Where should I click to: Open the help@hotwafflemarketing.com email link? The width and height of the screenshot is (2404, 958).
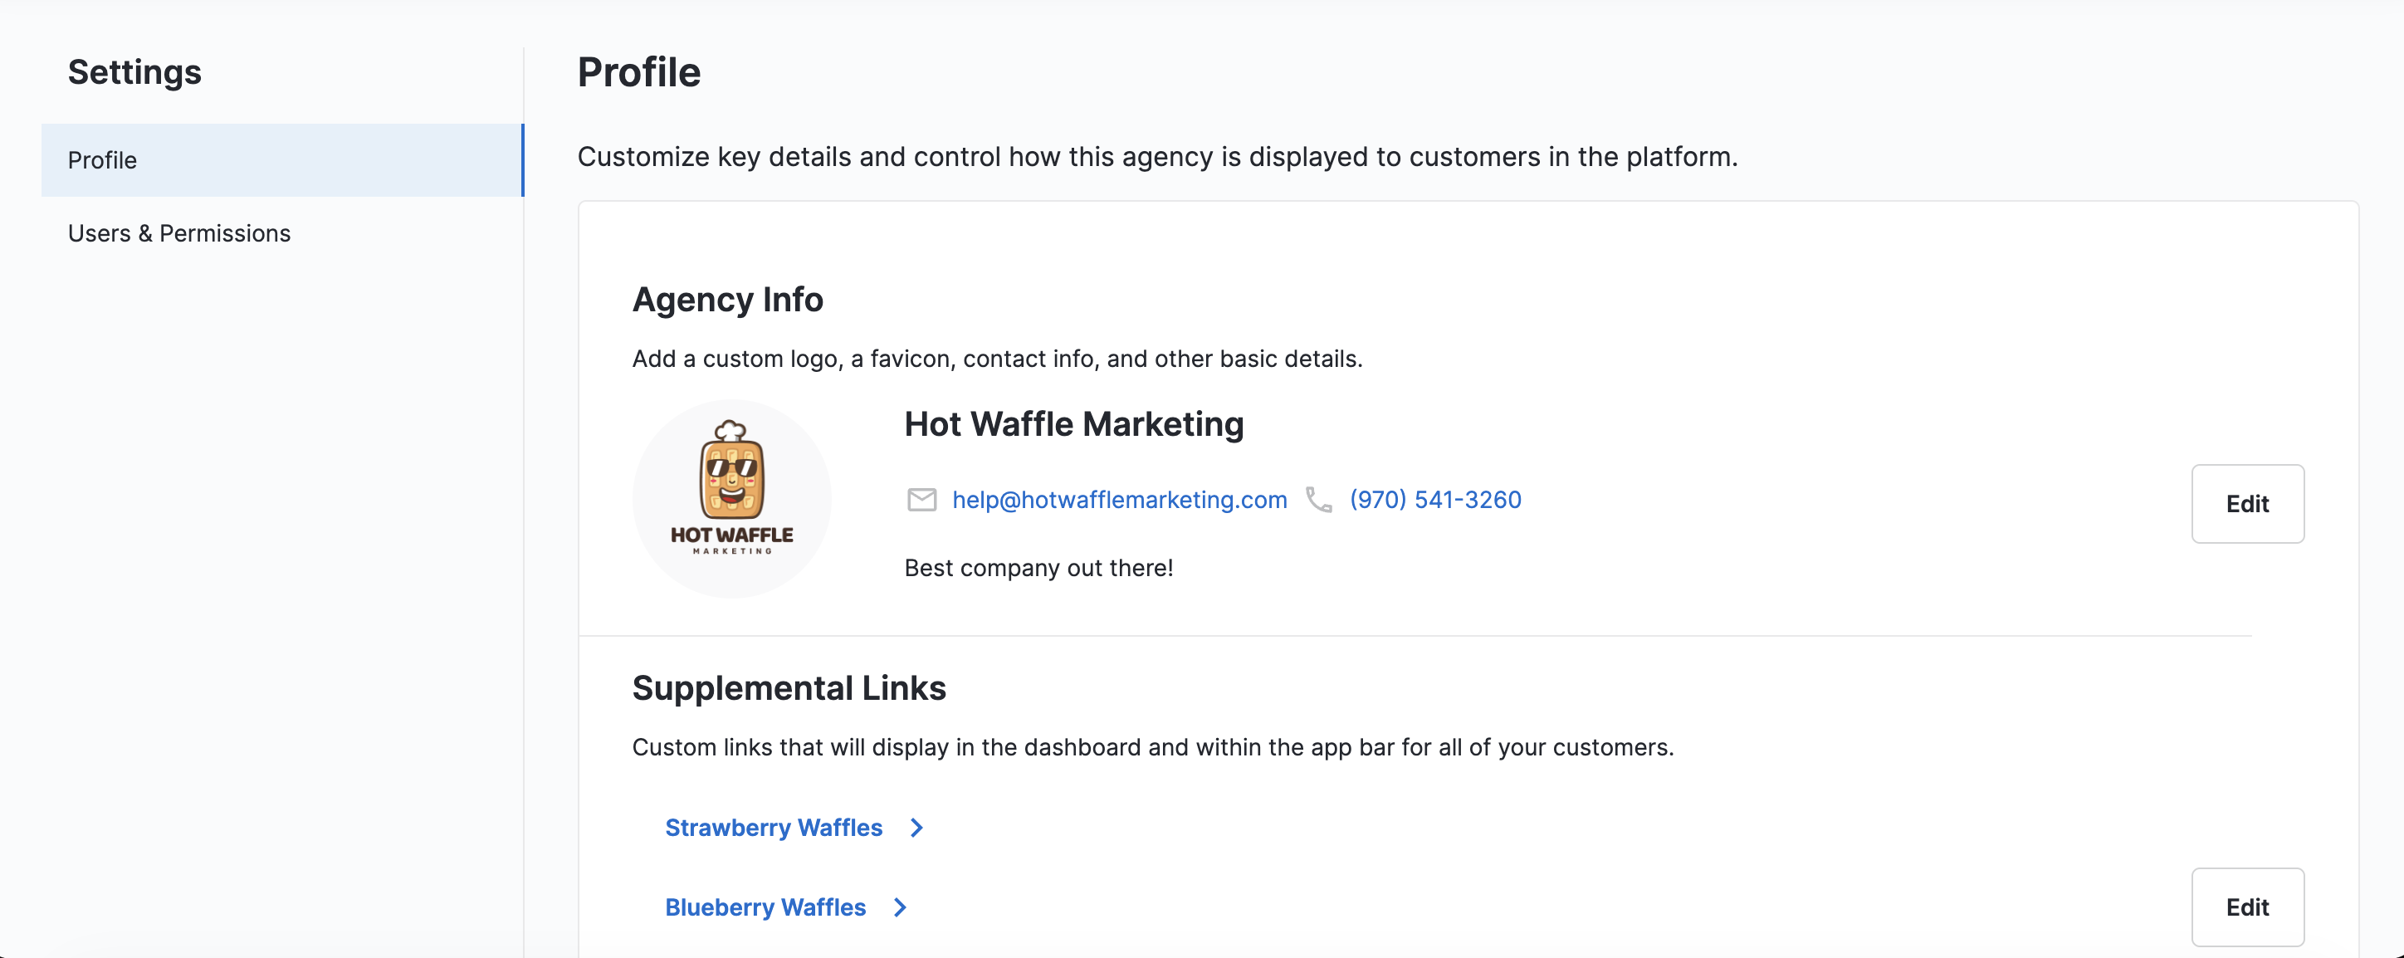click(x=1119, y=500)
